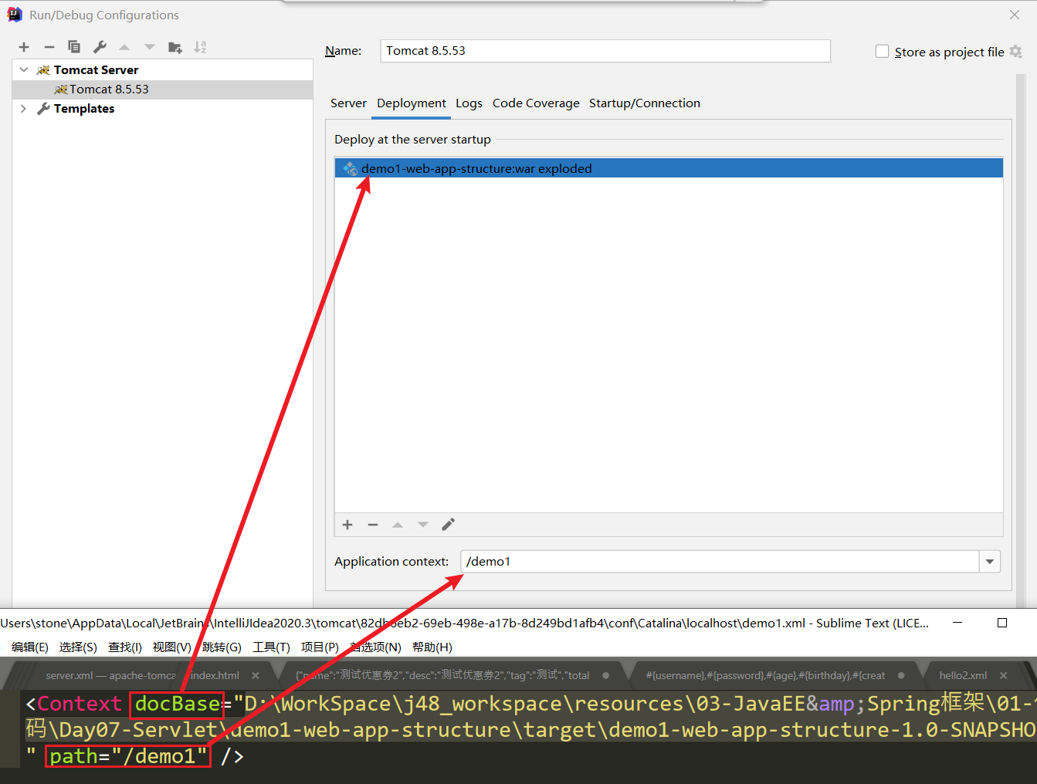Add a deployment artifact with plus

pos(347,525)
